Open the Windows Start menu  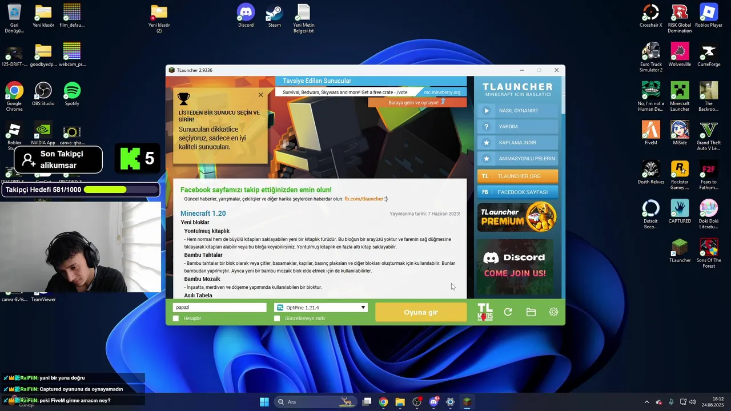264,402
